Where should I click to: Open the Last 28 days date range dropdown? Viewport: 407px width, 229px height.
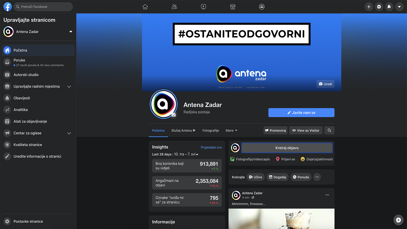(x=175, y=154)
